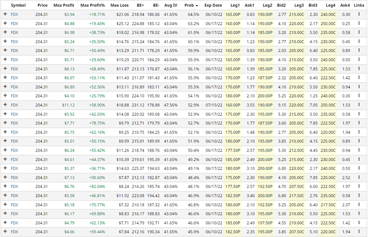Click the BE+ column header

140,5
